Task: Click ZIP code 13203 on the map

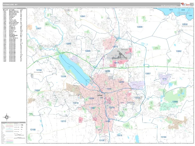Action: 109,89
